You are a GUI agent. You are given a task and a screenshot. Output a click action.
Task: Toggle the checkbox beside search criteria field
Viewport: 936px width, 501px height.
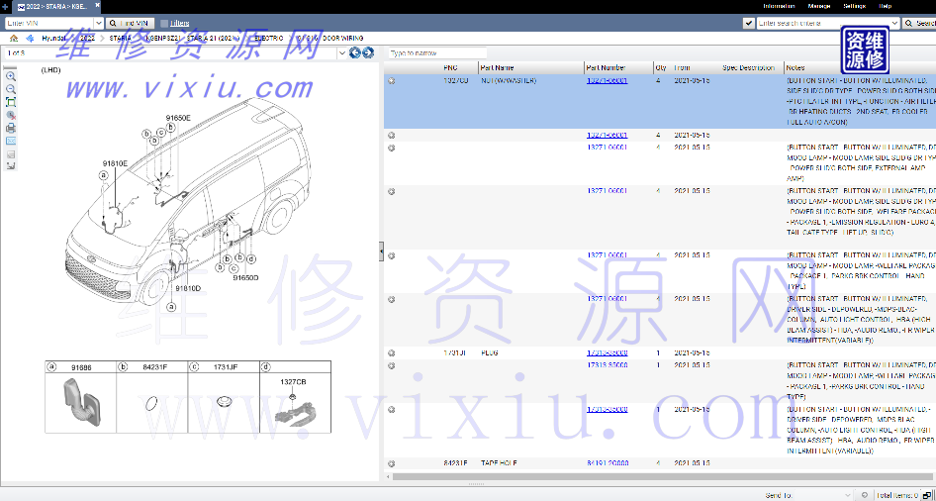tap(751, 23)
